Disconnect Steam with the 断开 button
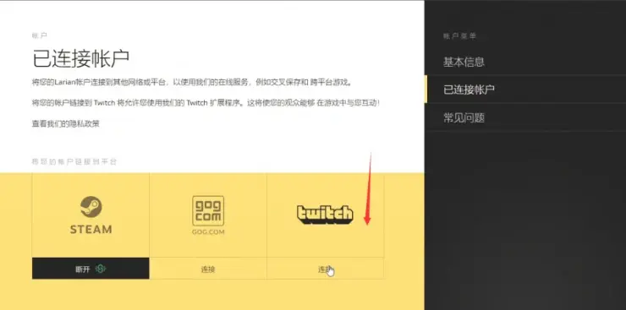 (91, 268)
